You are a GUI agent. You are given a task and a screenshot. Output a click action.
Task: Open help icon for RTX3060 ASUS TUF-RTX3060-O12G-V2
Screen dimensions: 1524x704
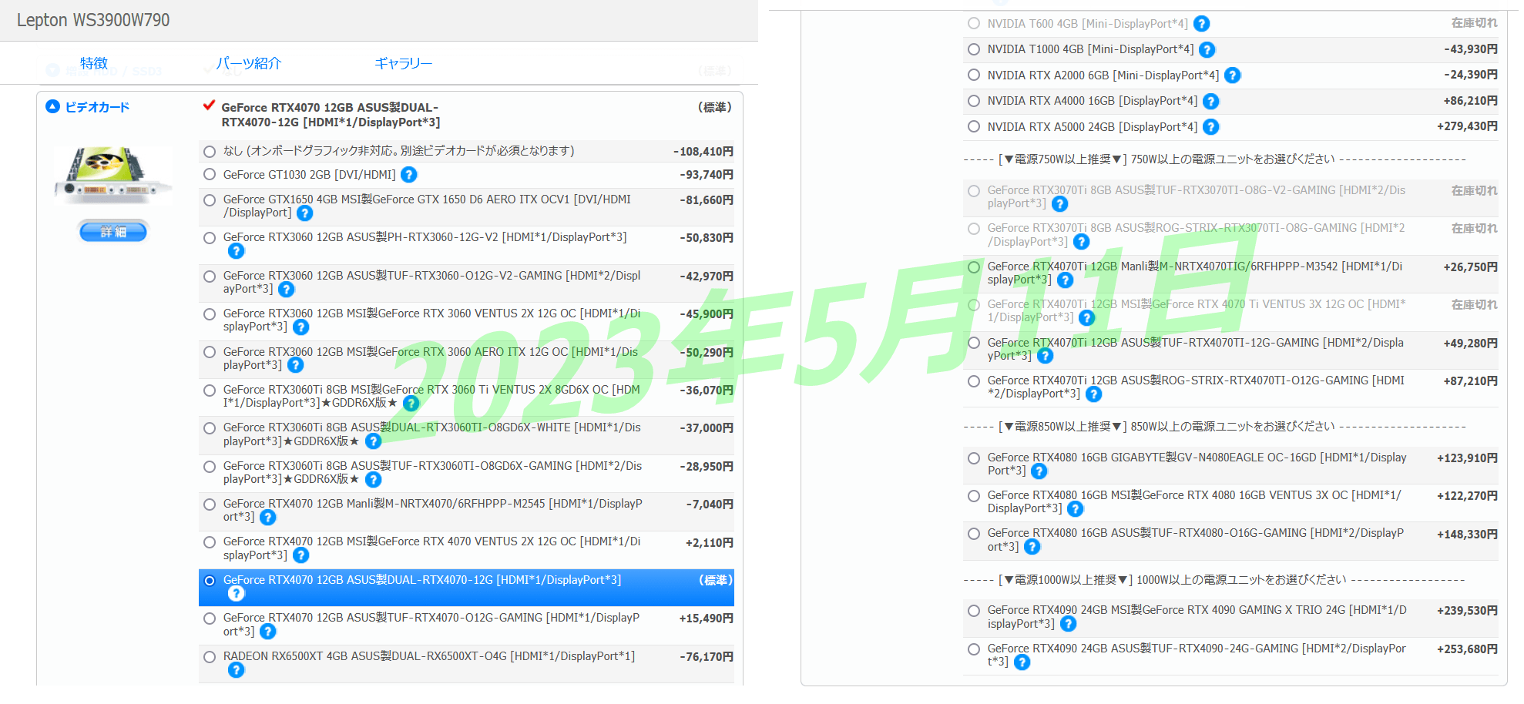coord(287,289)
